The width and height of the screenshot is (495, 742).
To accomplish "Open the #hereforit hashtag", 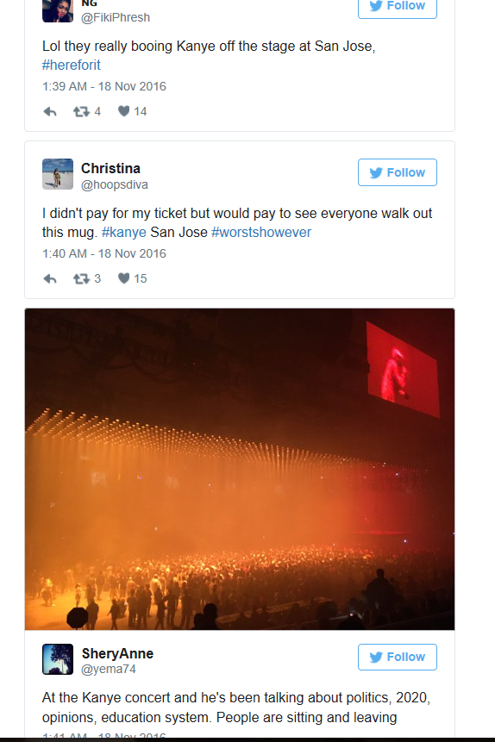I will coord(72,65).
